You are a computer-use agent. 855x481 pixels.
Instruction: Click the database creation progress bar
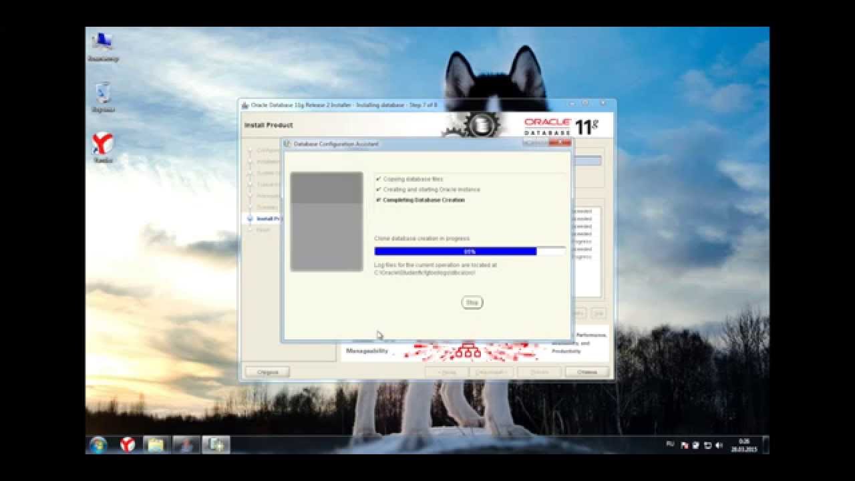(x=470, y=251)
